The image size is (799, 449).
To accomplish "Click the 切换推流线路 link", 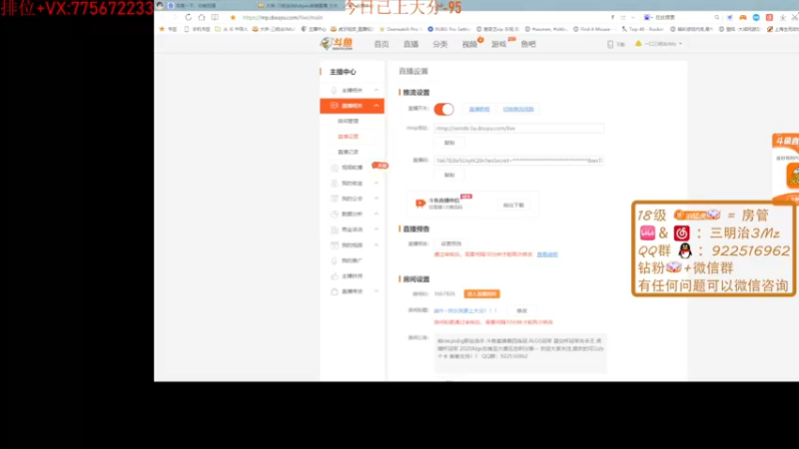I will coord(518,109).
